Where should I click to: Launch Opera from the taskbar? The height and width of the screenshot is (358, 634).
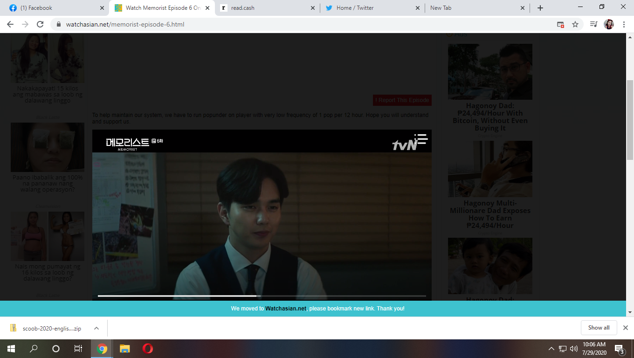pyautogui.click(x=147, y=349)
